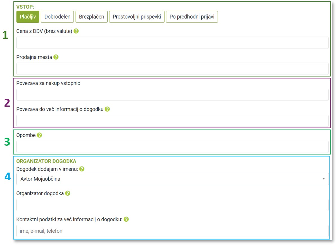Click help icon next to Organizator dogodka

tap(68, 193)
